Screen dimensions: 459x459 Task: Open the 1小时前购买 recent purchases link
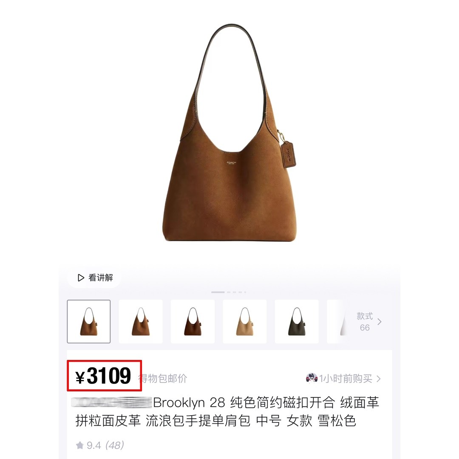coord(343,379)
